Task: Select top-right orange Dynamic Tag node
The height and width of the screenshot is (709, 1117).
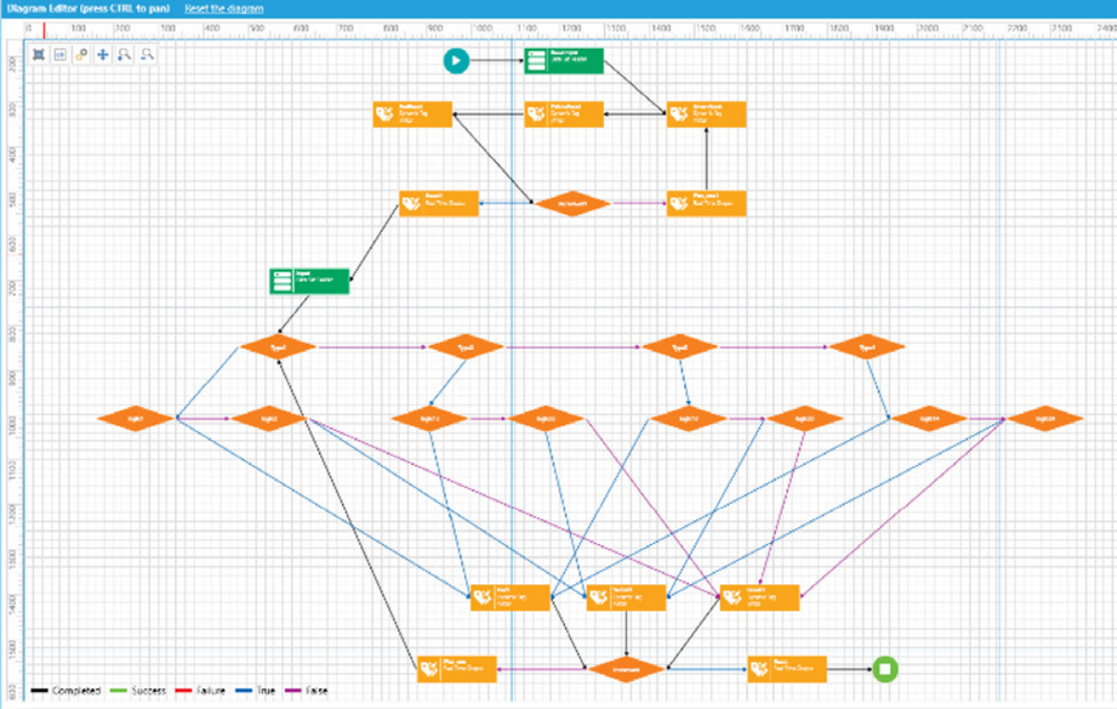Action: point(706,114)
